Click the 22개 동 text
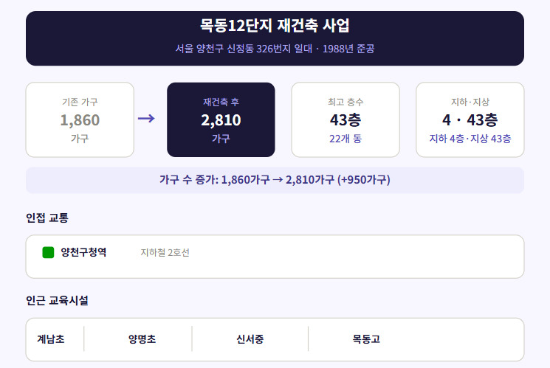Viewport: 550px width, 368px height. [346, 139]
